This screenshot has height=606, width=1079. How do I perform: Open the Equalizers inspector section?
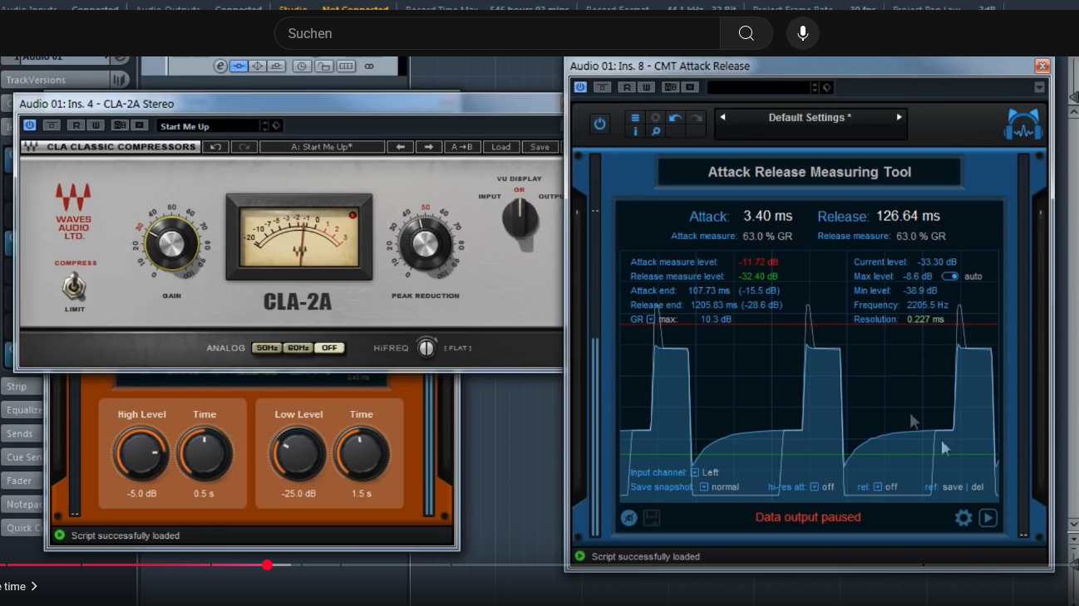click(x=22, y=410)
